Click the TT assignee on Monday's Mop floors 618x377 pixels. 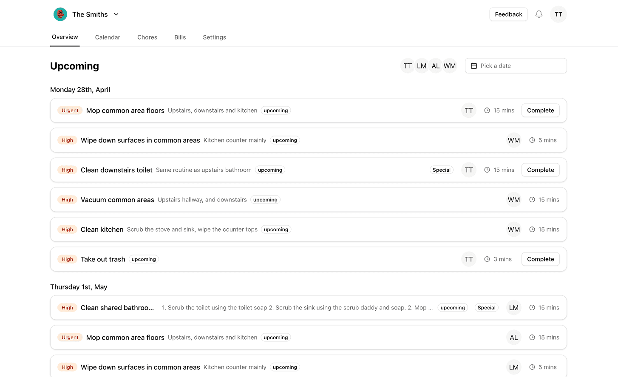(469, 111)
